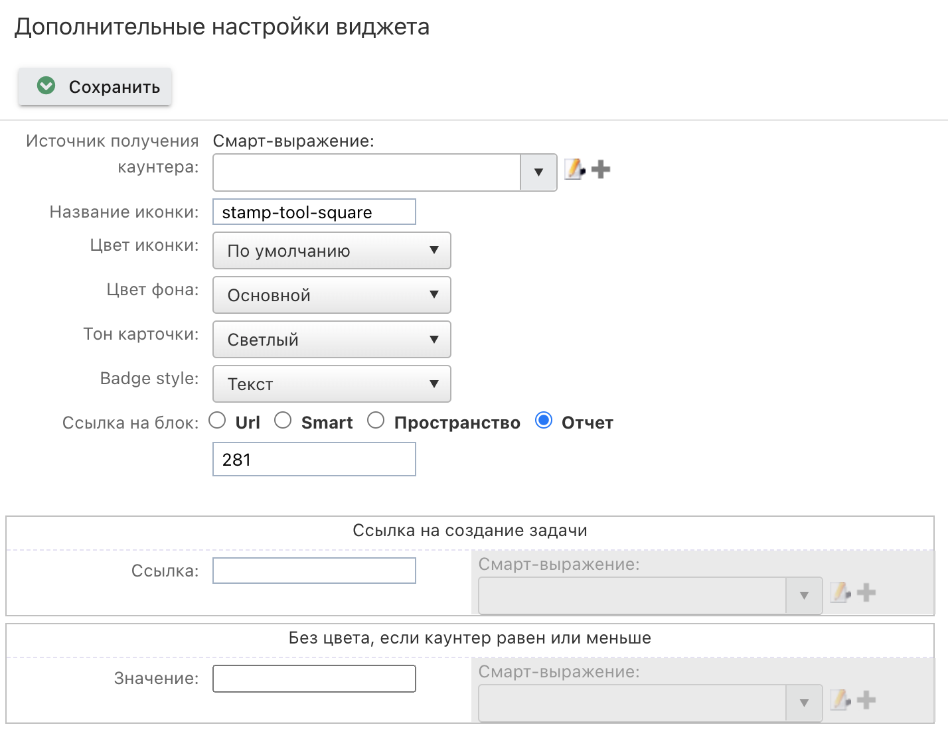This screenshot has width=948, height=751.
Task: Add smart expression in no-color counter section
Action: coord(866,700)
